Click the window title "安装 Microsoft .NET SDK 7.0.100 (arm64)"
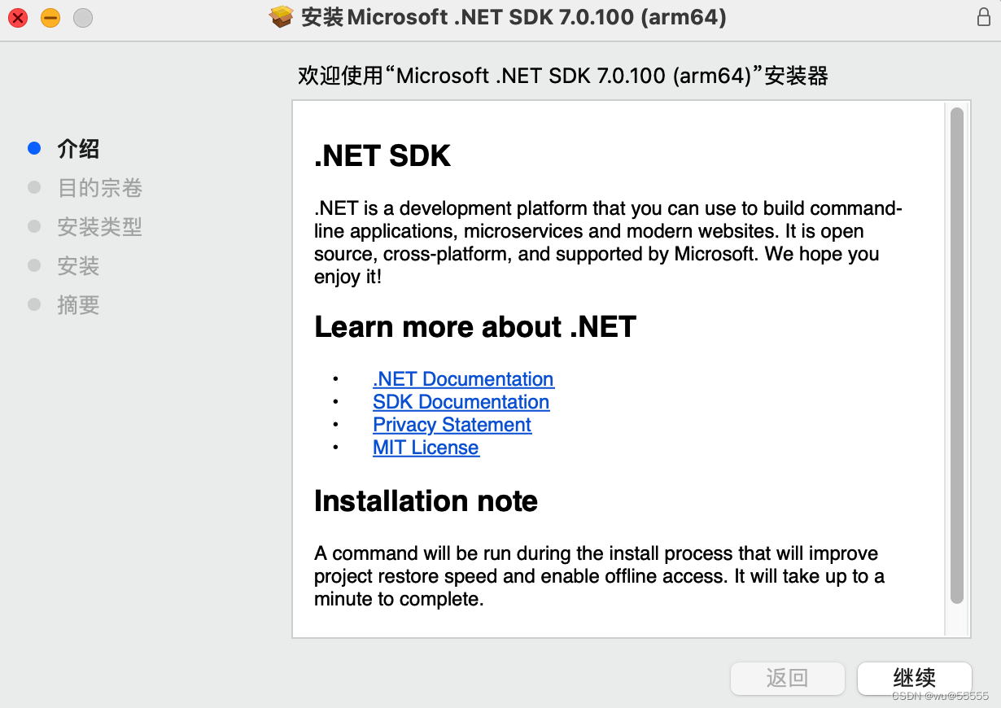Viewport: 1001px width, 708px height. (x=514, y=17)
